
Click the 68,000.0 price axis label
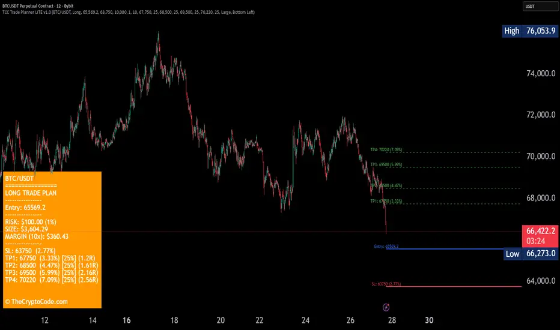point(541,198)
